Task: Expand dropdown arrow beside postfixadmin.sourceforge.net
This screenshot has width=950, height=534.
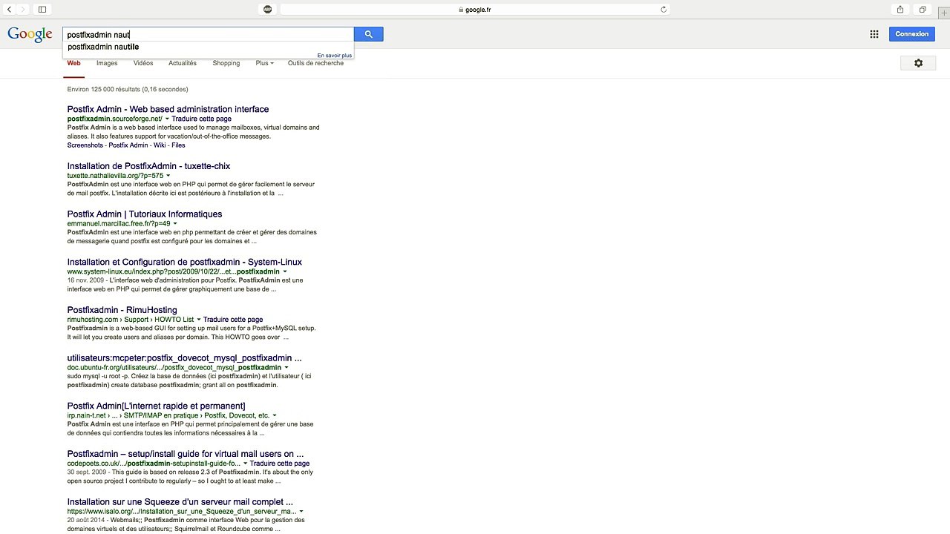Action: [x=167, y=119]
